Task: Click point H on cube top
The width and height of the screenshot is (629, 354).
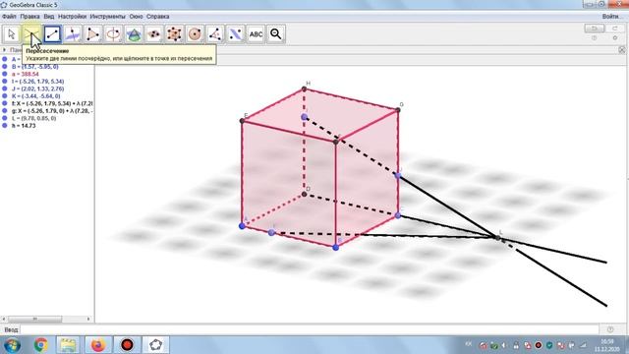Action: click(304, 88)
